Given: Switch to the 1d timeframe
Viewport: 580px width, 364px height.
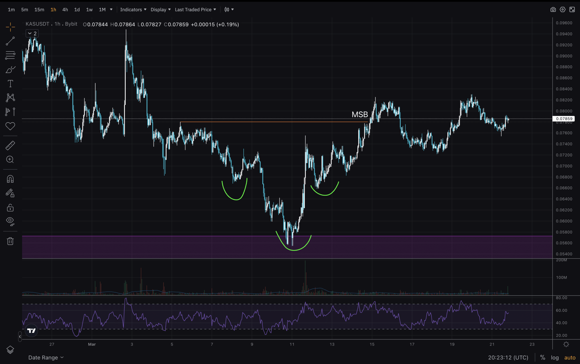Looking at the screenshot, I should point(77,10).
